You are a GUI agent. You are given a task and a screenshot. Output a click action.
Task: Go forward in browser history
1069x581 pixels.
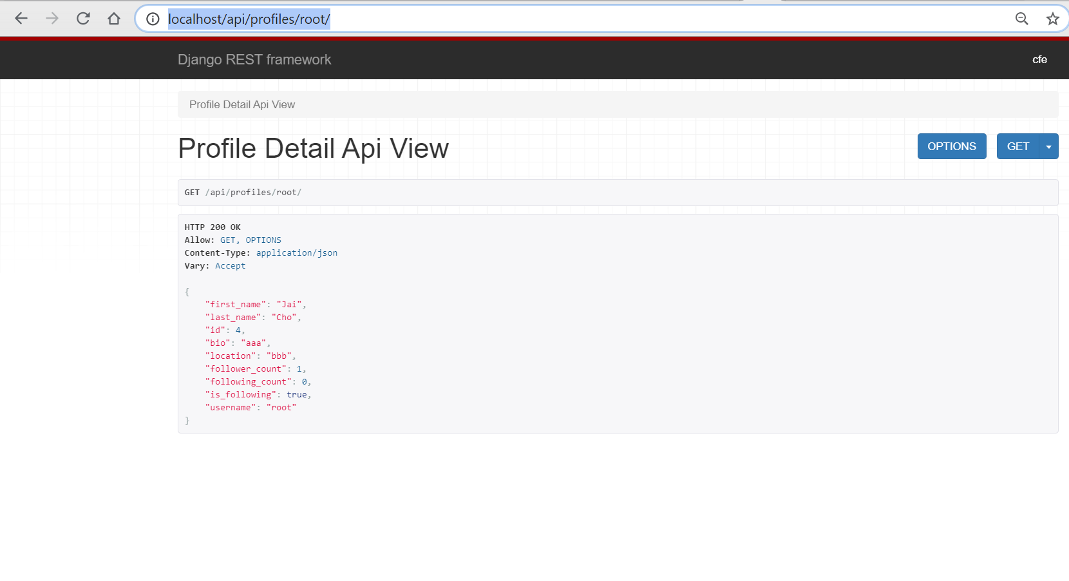52,19
